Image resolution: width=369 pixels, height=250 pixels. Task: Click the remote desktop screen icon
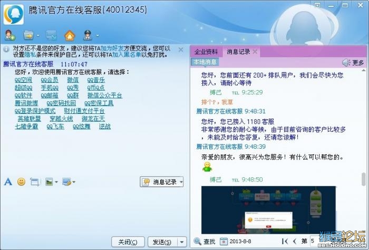tap(51, 35)
